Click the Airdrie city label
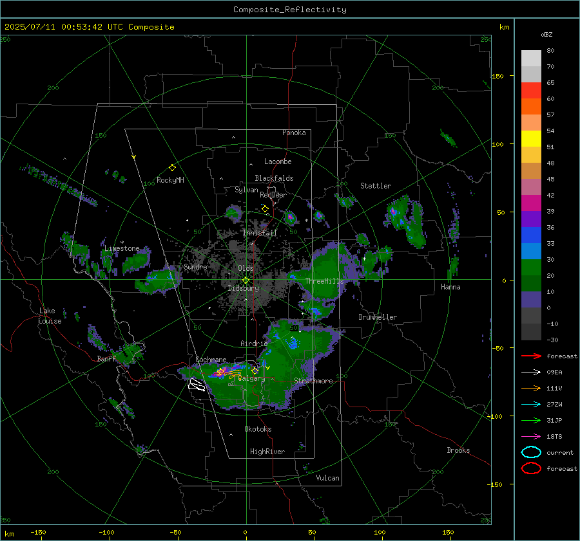 [x=254, y=344]
